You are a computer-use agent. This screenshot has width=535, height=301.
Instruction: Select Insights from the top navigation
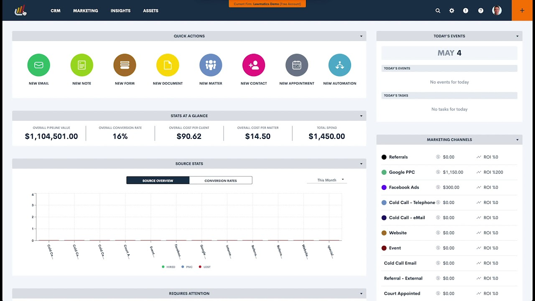click(x=120, y=10)
